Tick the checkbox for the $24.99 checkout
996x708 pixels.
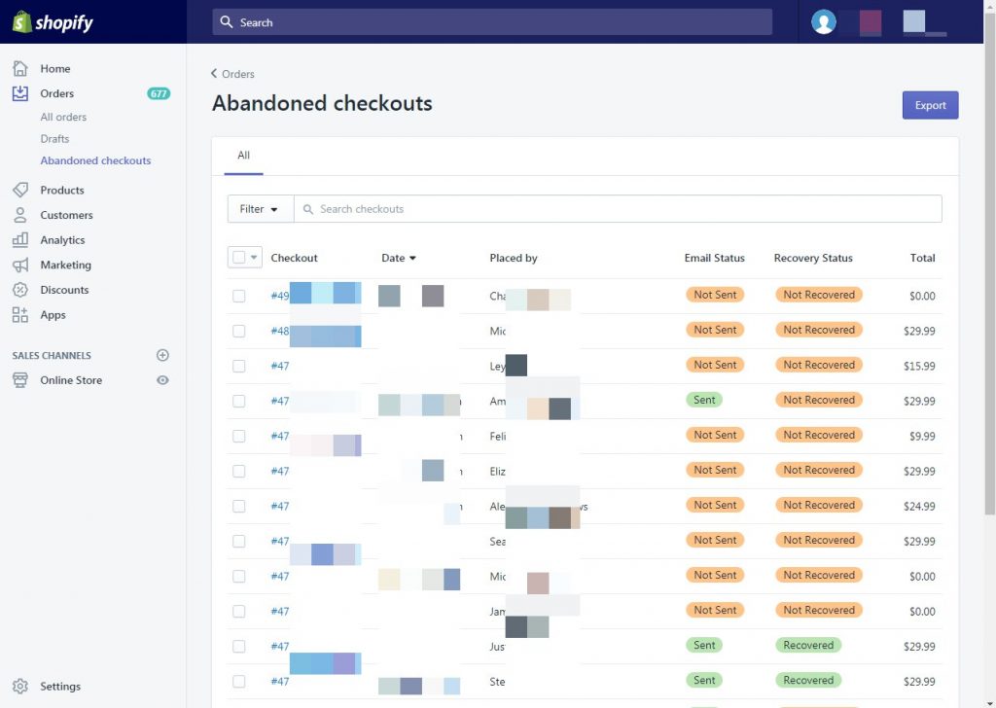pyautogui.click(x=239, y=506)
